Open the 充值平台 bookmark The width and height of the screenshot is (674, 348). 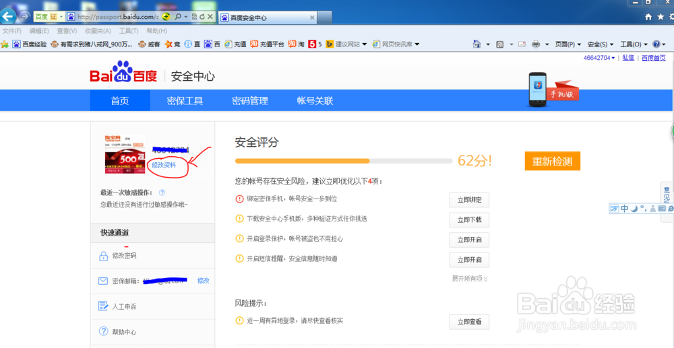point(267,44)
